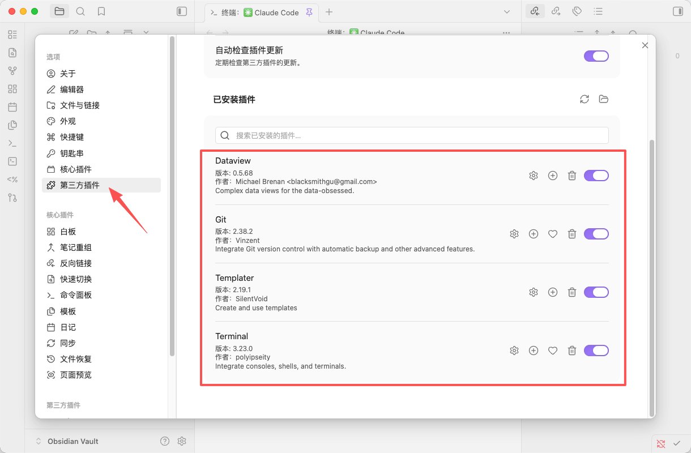Screen dimensions: 691x453
Task: Open the backlinks pane icon
Action: click(x=535, y=11)
